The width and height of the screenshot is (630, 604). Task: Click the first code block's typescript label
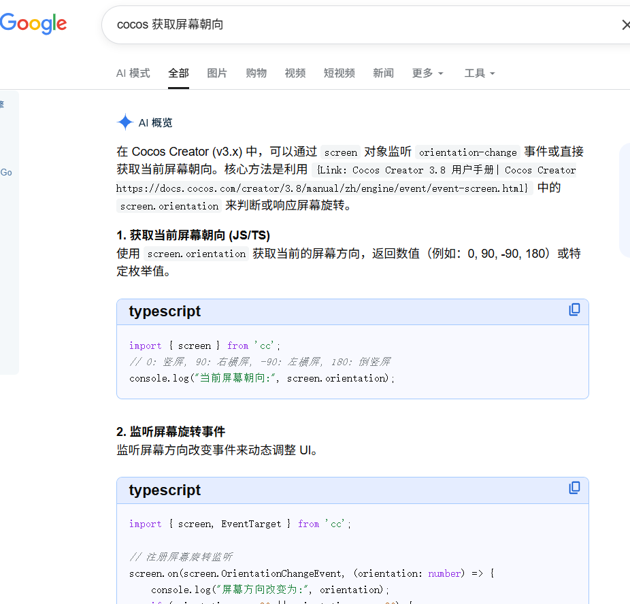(165, 312)
